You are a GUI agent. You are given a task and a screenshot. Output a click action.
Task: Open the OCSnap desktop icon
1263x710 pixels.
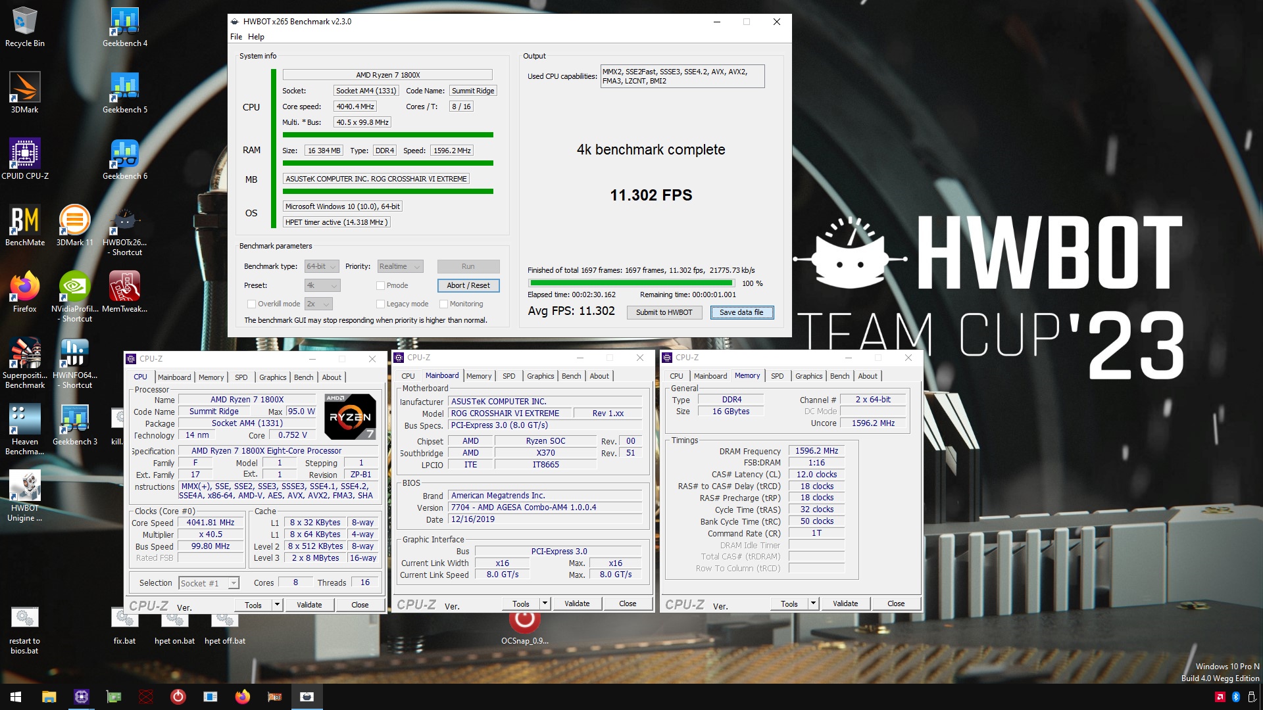click(x=525, y=627)
